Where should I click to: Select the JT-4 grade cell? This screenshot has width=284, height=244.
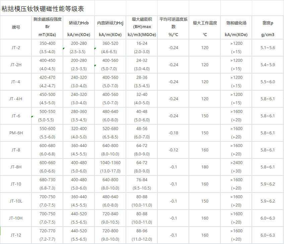(16, 82)
